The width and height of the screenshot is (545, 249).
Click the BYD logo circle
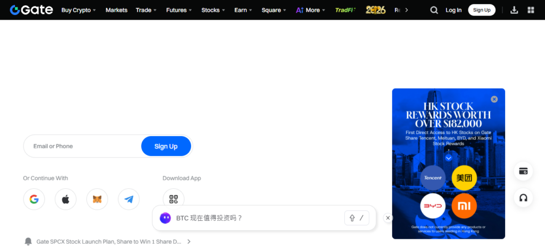[433, 206]
